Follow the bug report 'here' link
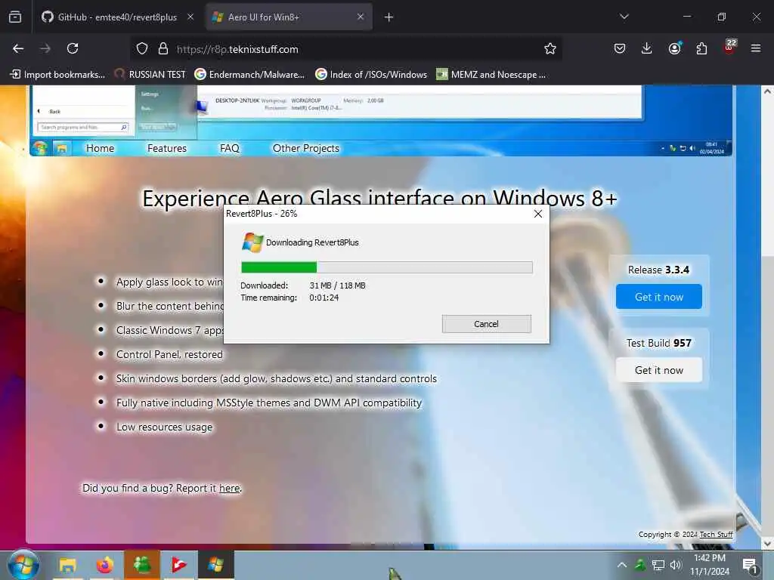 [230, 489]
